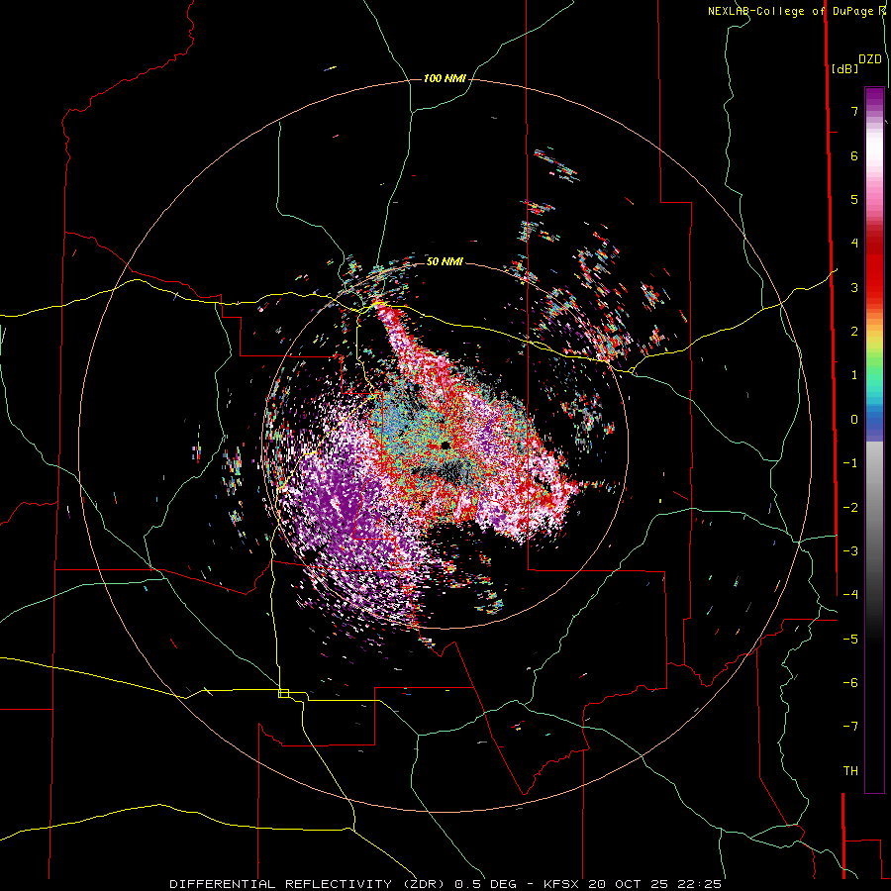Click the 22:25 timestamp in the caption

point(698,884)
